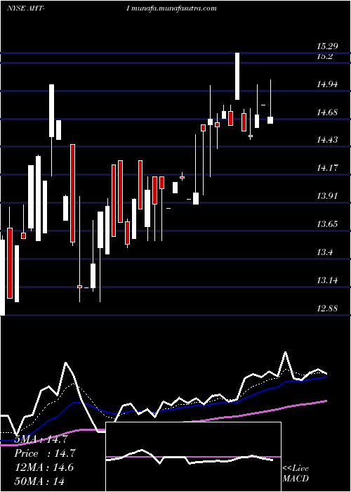Viewport: 351px width, 492px height.
Task: Click the 14.94 price axis label
Action: pyautogui.click(x=327, y=84)
